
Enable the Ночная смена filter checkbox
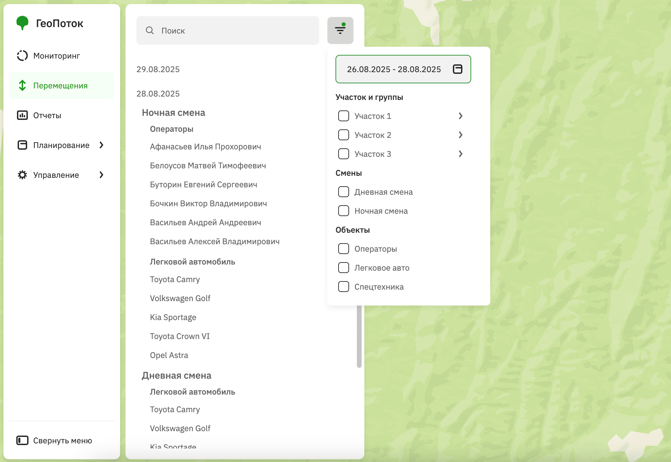[343, 211]
